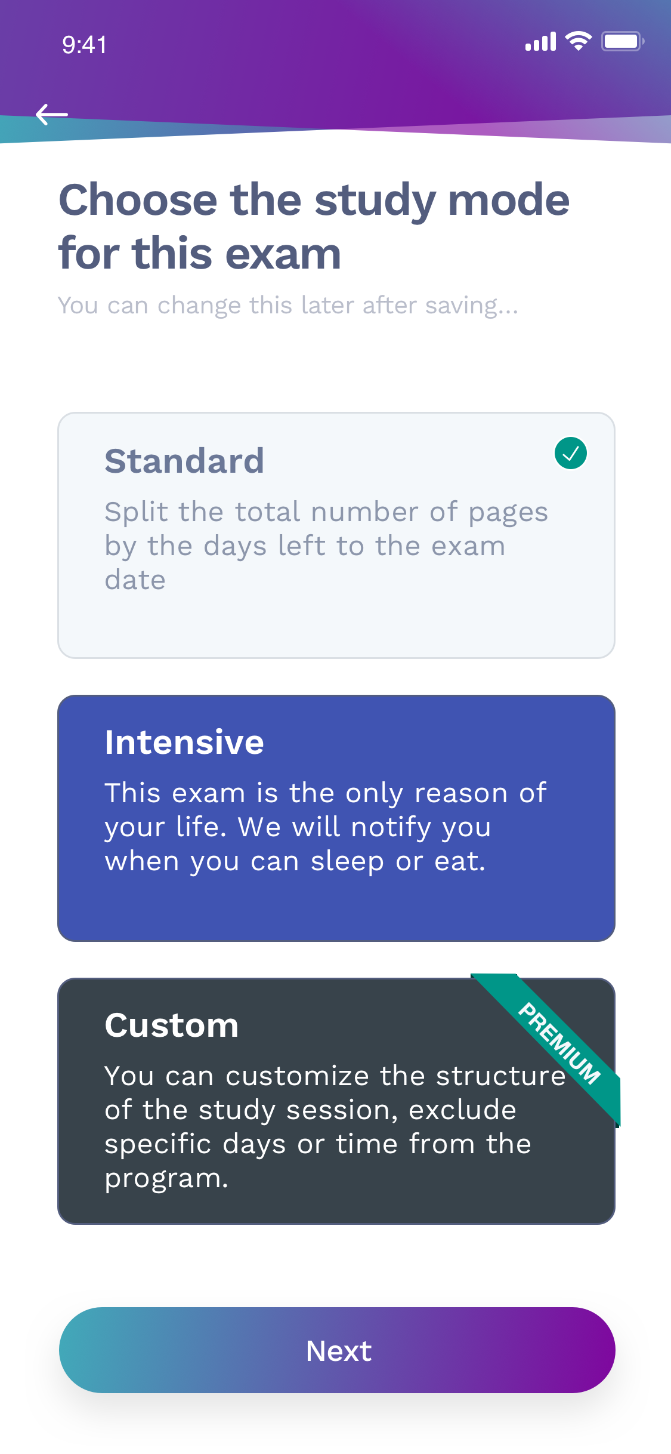Tap the subtitle about changing this later
Viewport: 671px width, 1454px height.
288,305
